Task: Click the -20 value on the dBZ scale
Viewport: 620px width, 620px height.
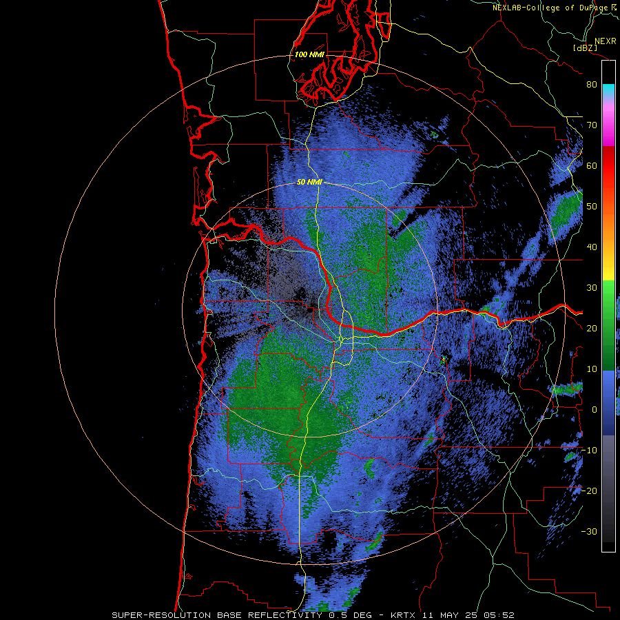Action: click(x=589, y=490)
